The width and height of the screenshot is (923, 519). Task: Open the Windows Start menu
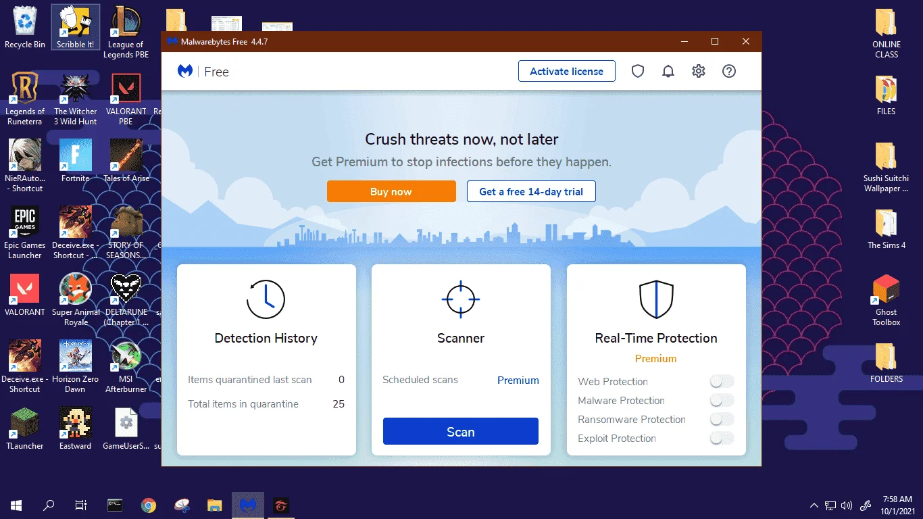(16, 505)
